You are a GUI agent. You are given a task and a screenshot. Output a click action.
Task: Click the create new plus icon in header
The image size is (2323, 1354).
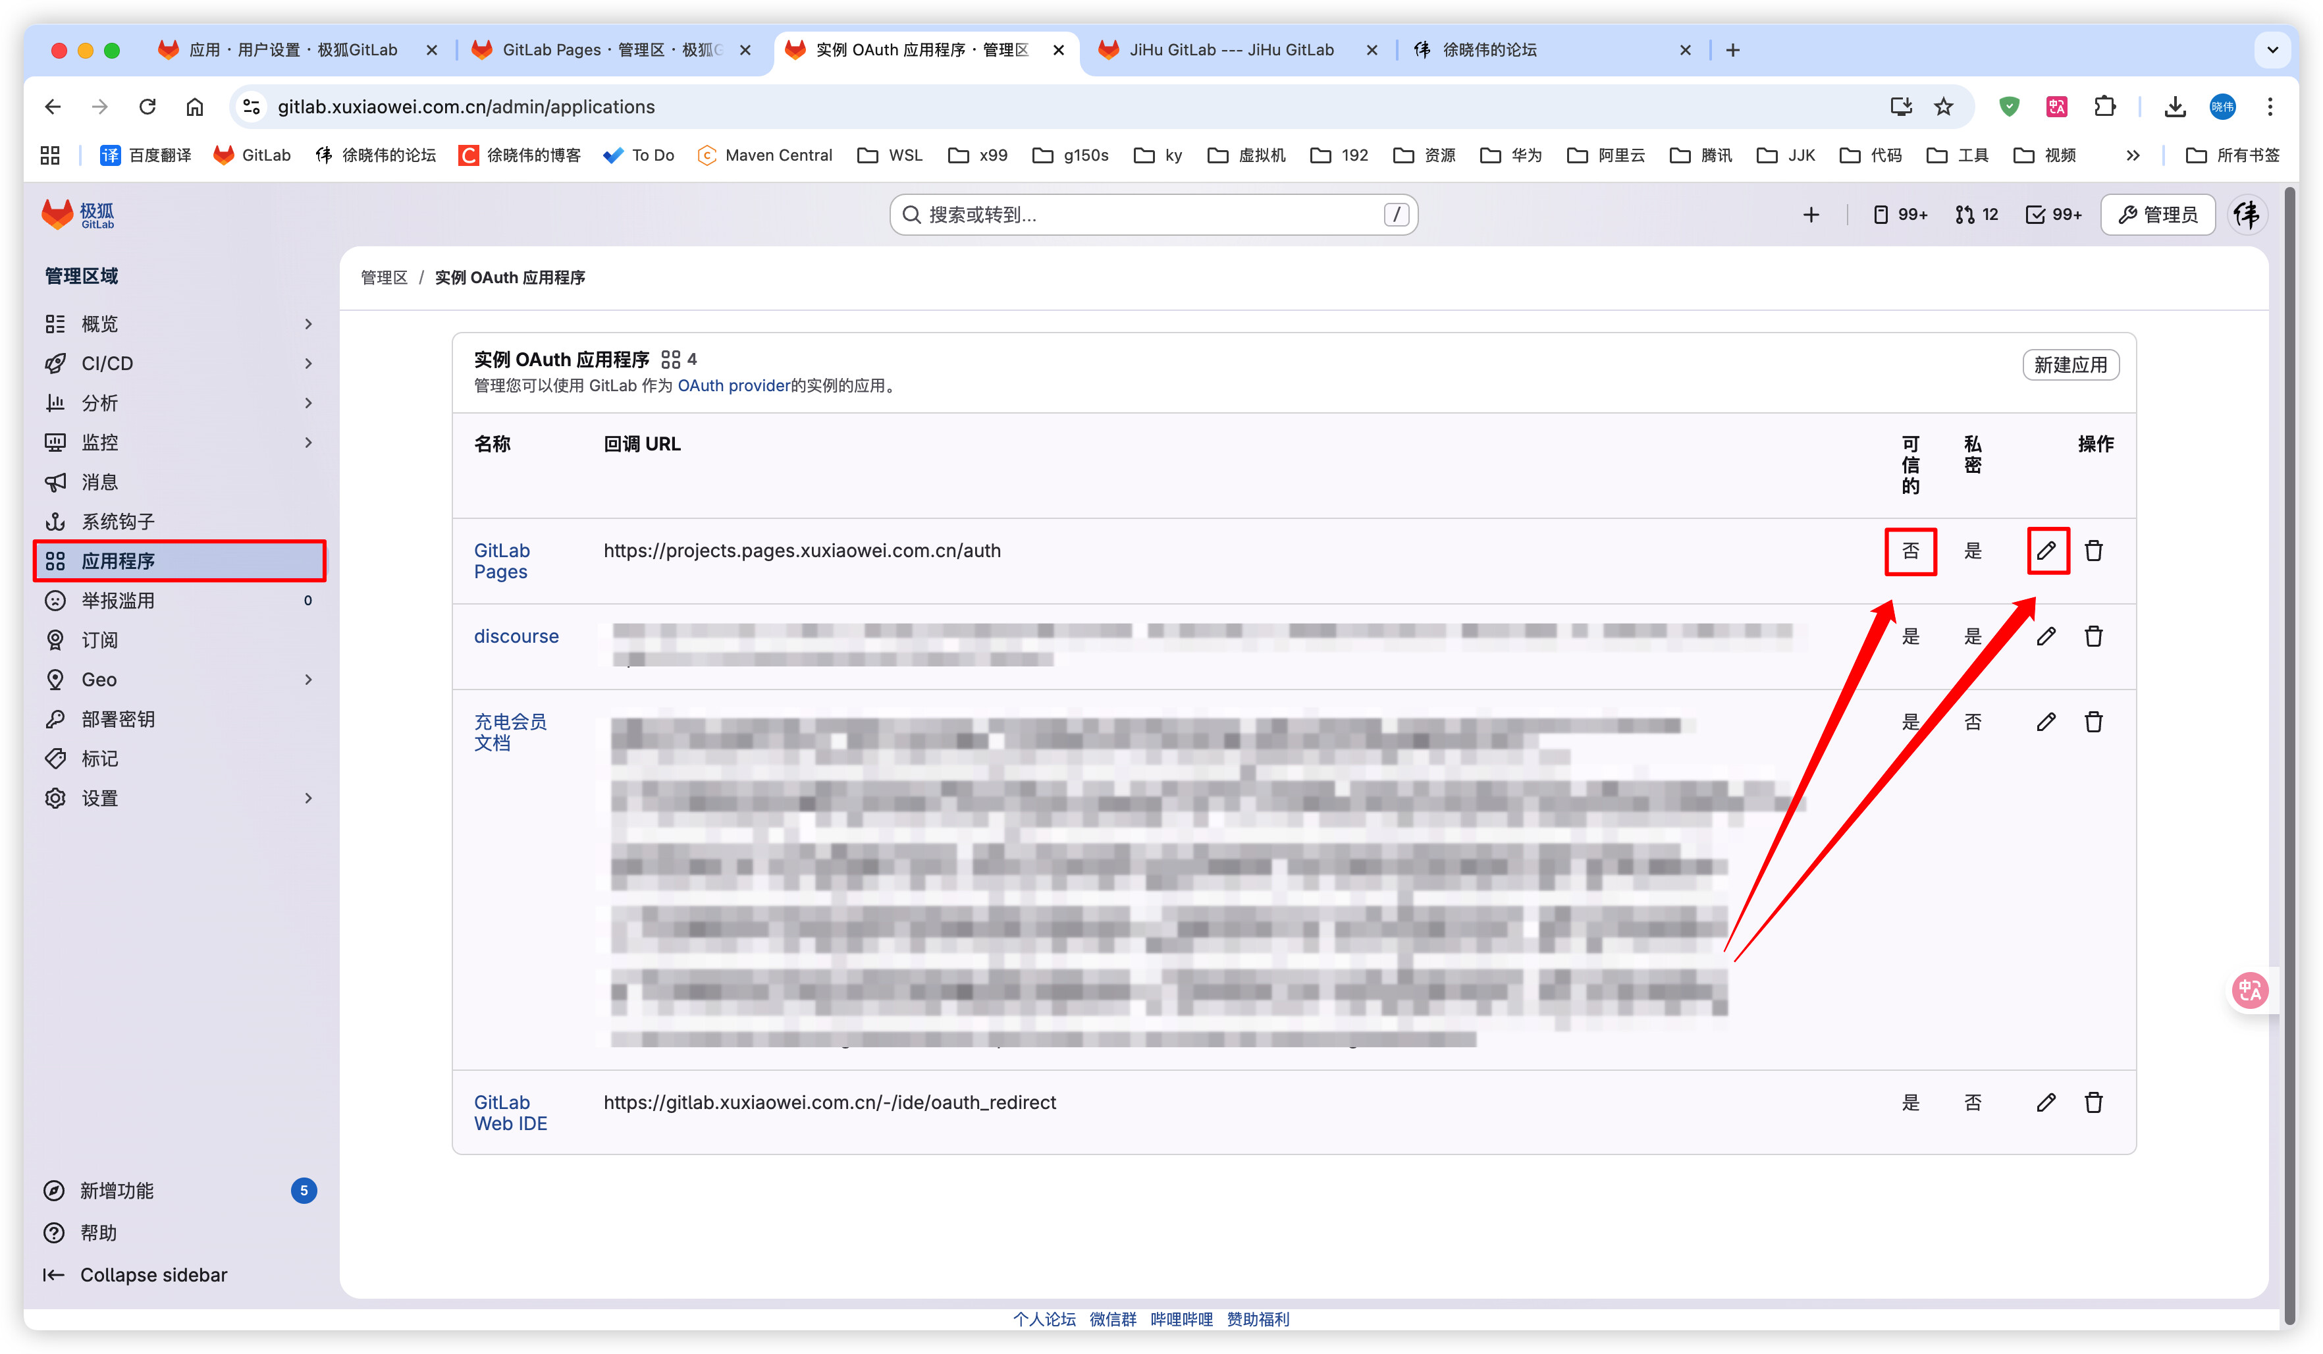tap(1811, 215)
